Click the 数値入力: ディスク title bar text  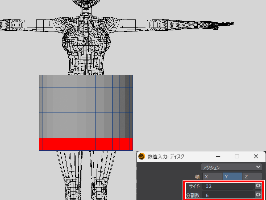coord(166,157)
